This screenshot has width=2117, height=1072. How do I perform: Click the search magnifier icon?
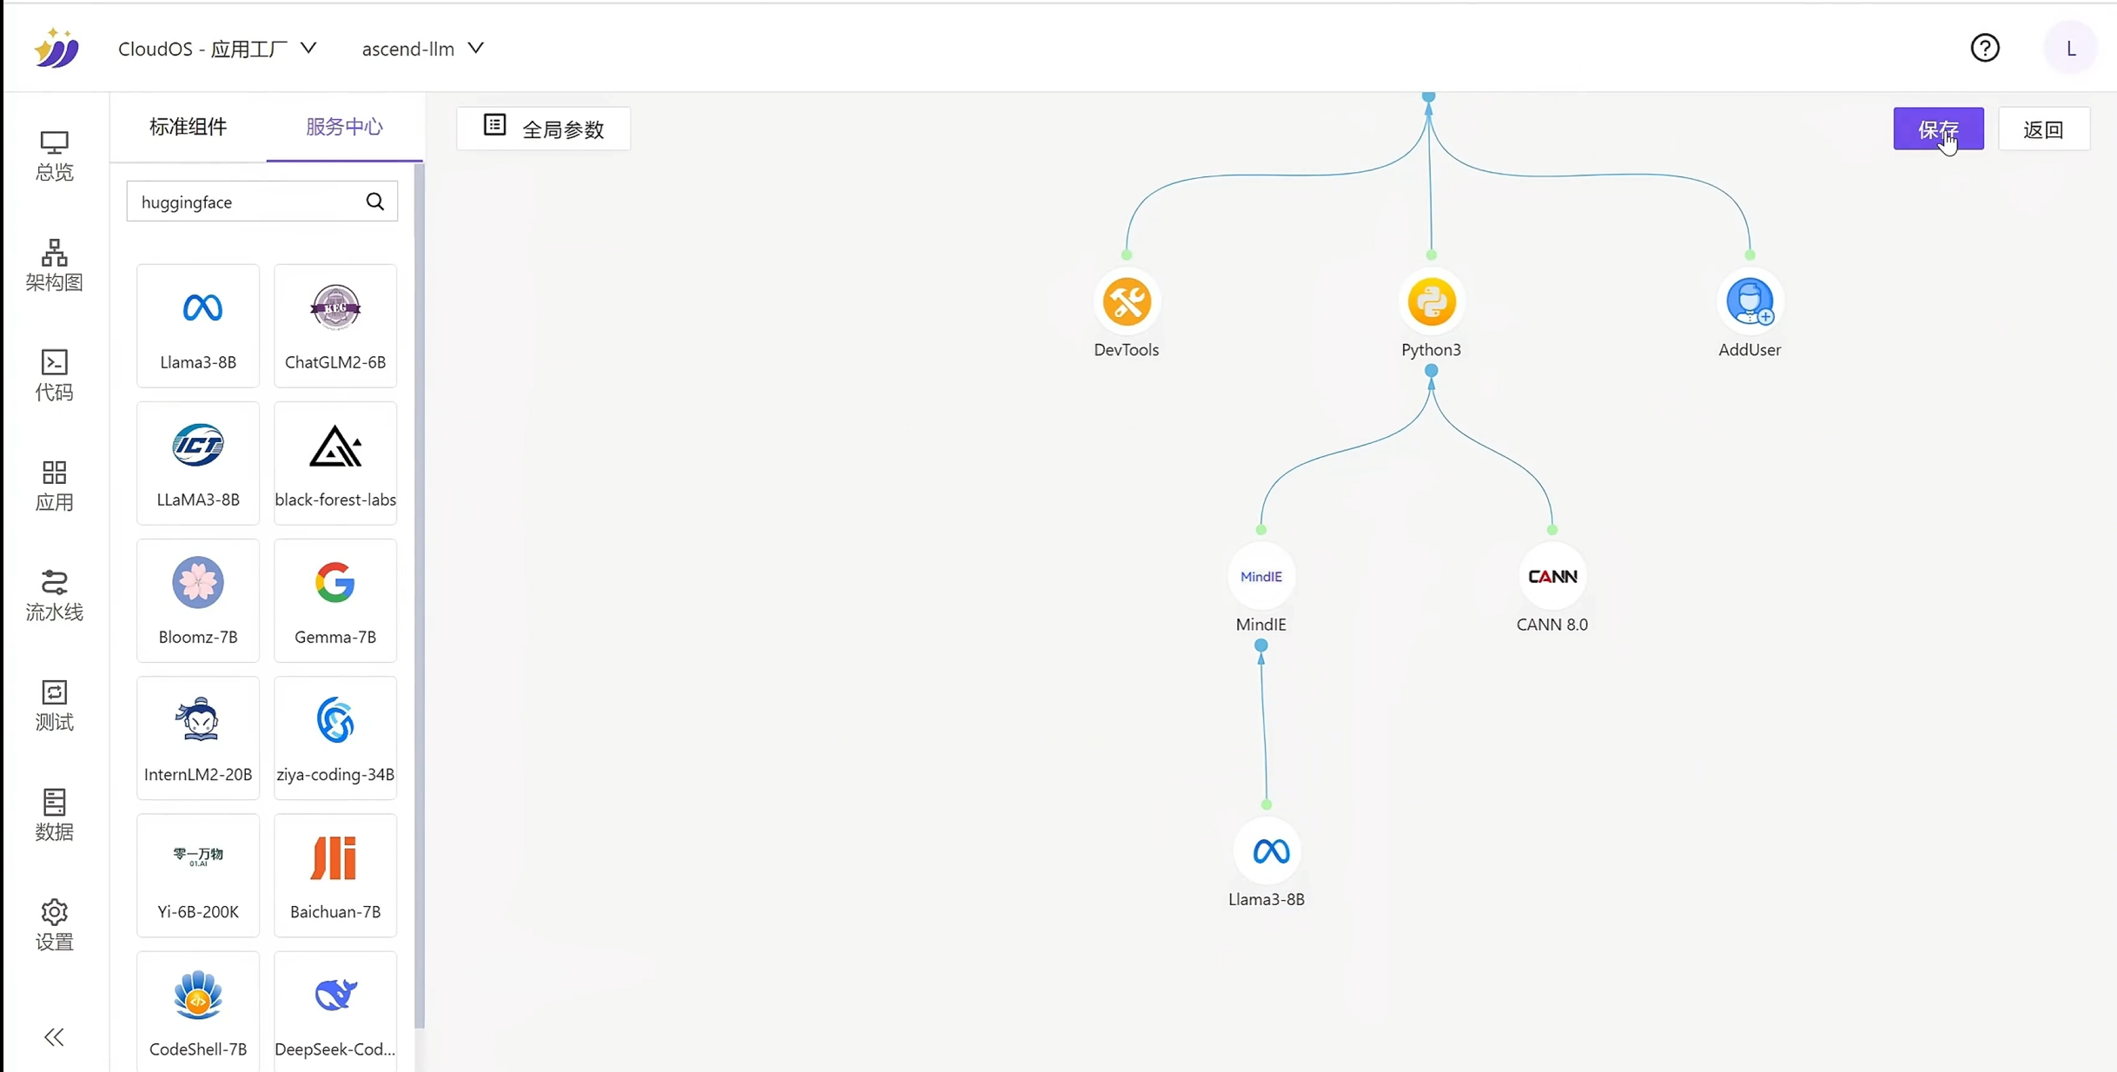click(x=375, y=202)
